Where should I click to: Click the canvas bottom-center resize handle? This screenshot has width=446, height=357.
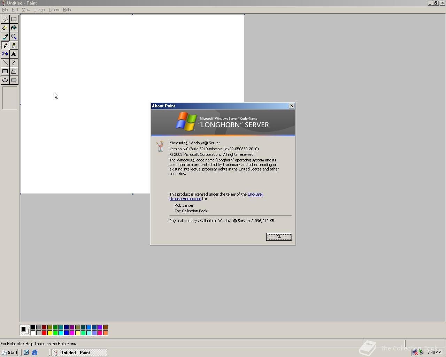point(133,194)
